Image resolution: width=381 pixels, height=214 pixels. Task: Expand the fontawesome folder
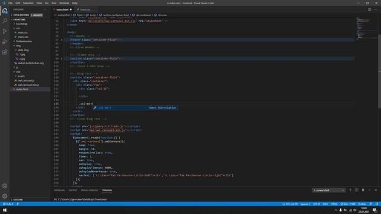(30, 41)
